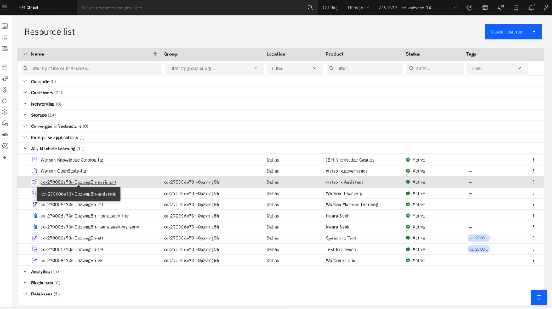Click the user profile avatar icon
Viewport: 552px width, 309px height.
[546, 8]
